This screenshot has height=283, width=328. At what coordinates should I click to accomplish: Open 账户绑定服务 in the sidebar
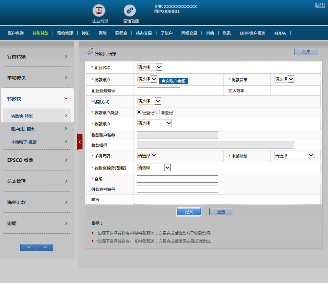pyautogui.click(x=23, y=129)
